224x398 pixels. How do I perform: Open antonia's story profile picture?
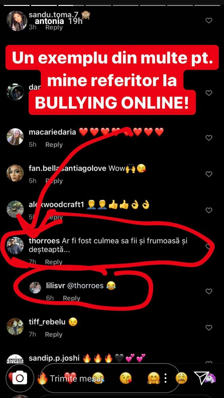pos(17,21)
